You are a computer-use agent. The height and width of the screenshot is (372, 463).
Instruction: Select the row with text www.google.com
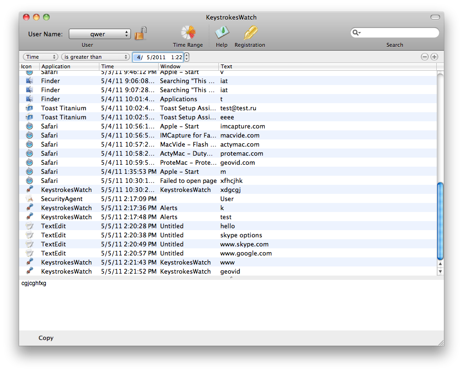pyautogui.click(x=246, y=253)
